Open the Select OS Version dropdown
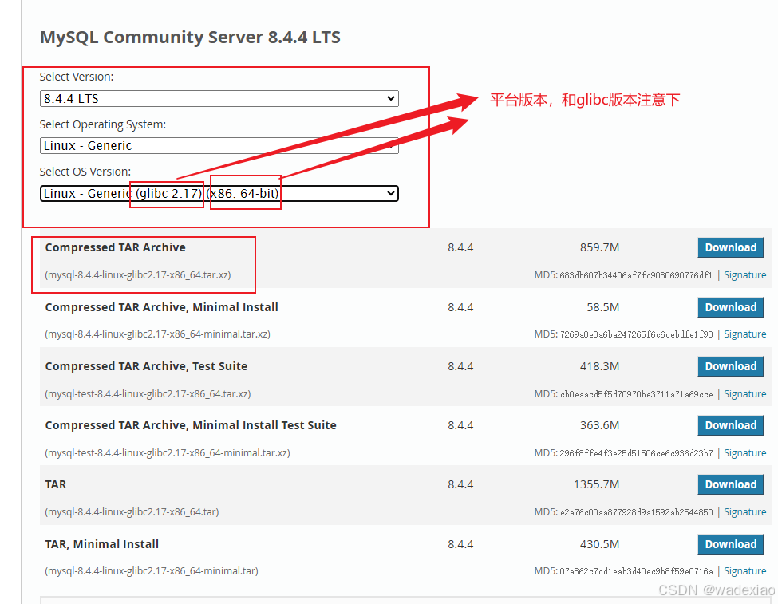This screenshot has height=604, width=778. [219, 193]
